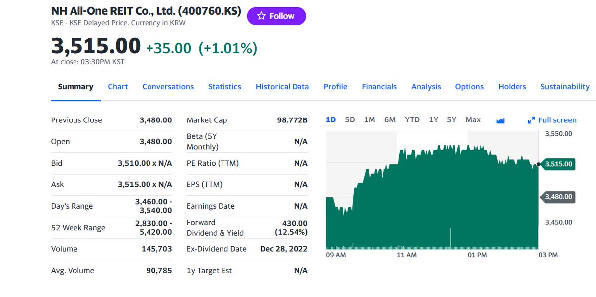
Task: Click the 3,480.00 previous close chart marker
Action: click(558, 197)
